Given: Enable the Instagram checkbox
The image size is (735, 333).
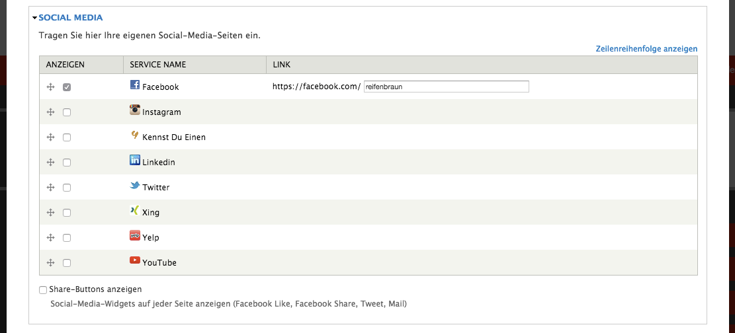Looking at the screenshot, I should pyautogui.click(x=67, y=112).
